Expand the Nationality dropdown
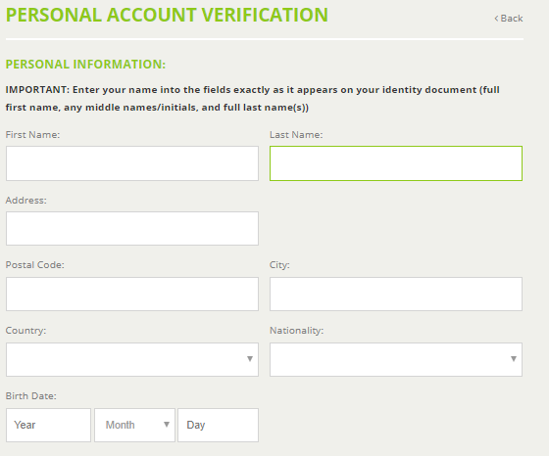The width and height of the screenshot is (549, 456). [396, 359]
